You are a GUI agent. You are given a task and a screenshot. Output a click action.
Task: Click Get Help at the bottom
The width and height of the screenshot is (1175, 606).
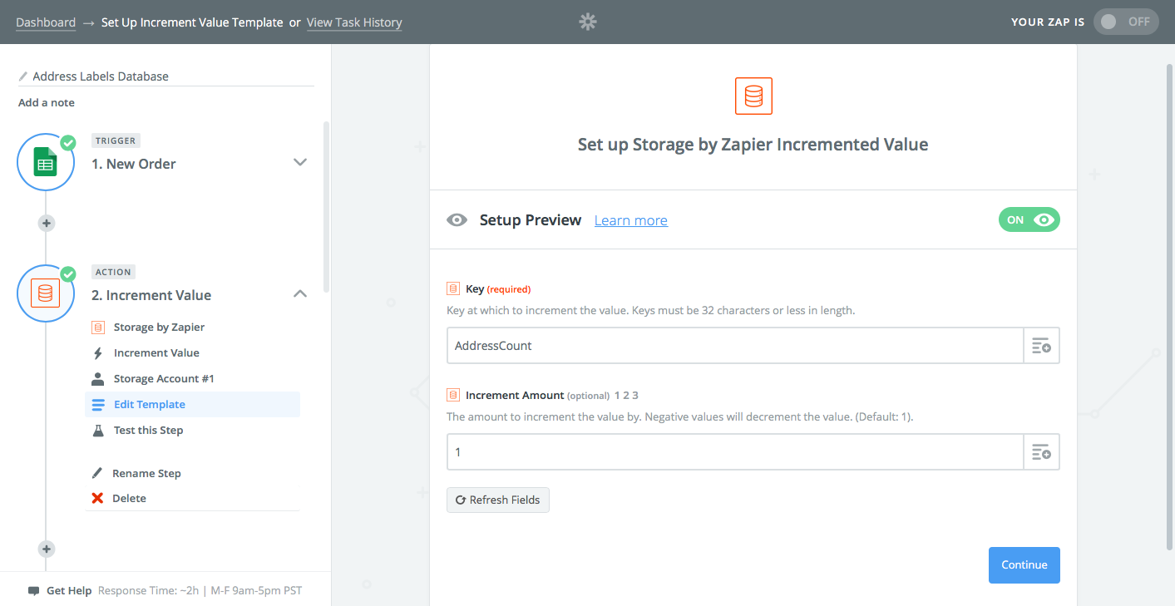(x=69, y=591)
